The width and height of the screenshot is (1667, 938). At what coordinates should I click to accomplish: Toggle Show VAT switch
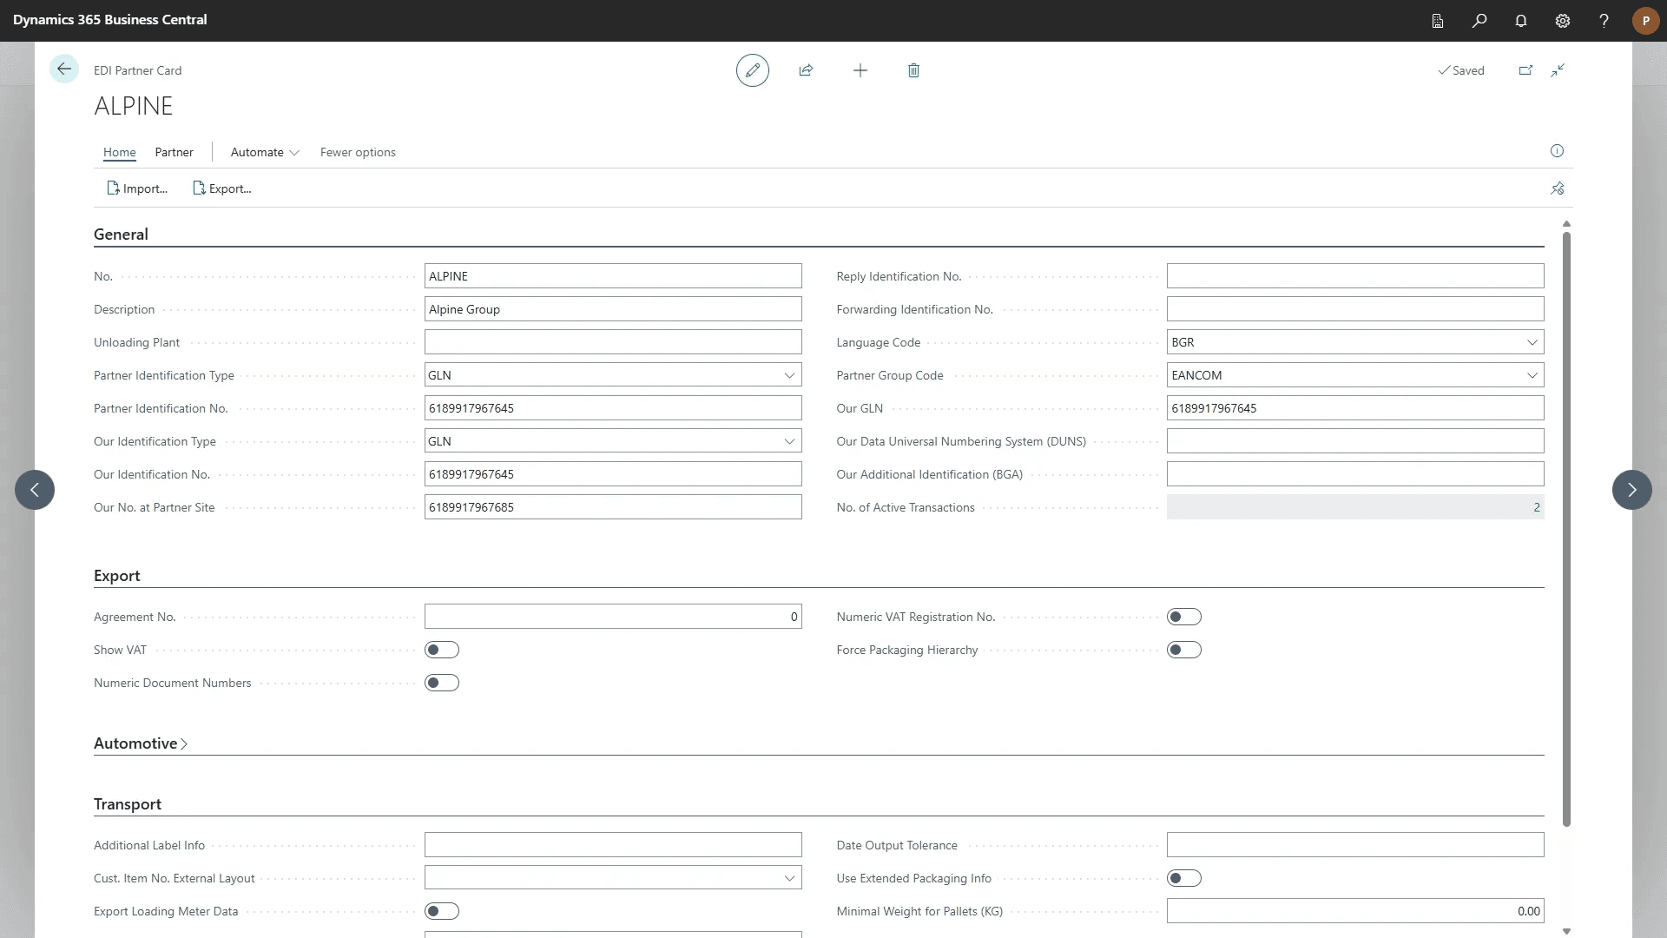442,650
